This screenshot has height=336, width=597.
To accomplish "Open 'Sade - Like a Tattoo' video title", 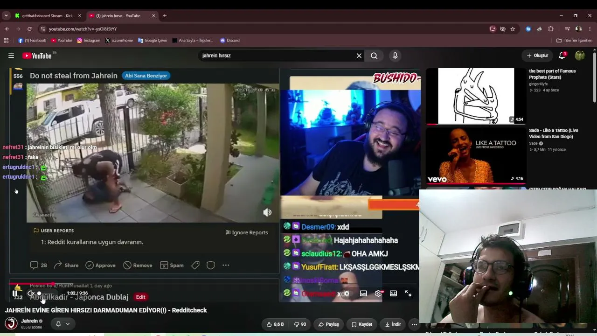I will click(x=554, y=133).
